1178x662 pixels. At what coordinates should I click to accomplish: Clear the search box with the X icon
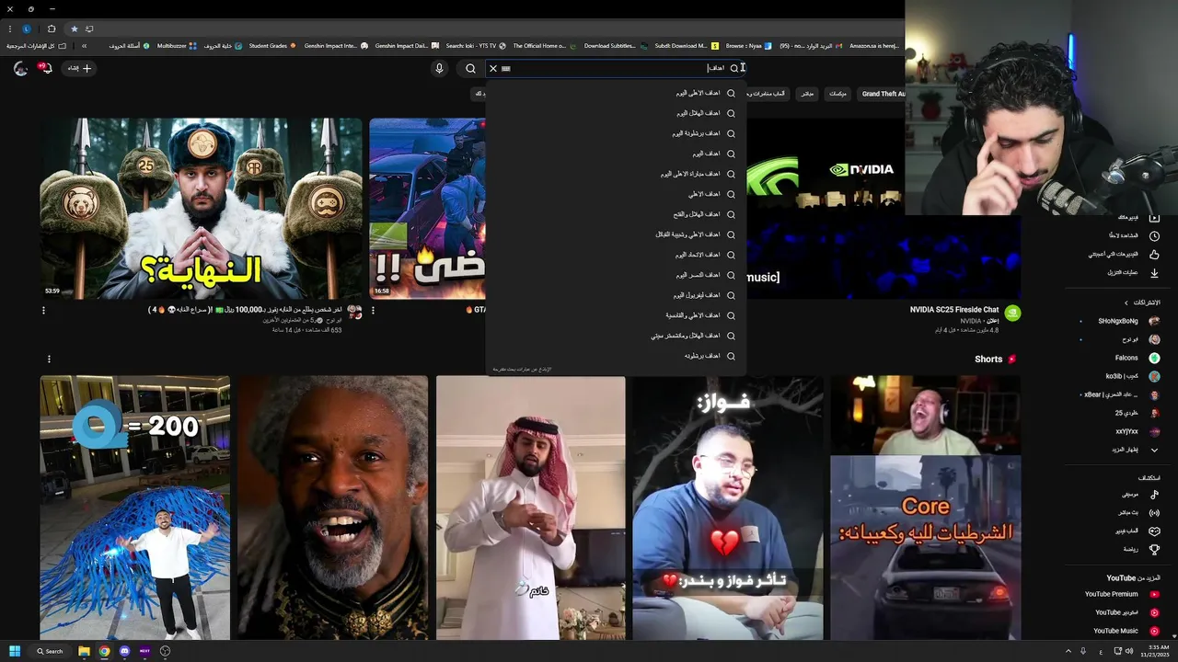tap(493, 68)
